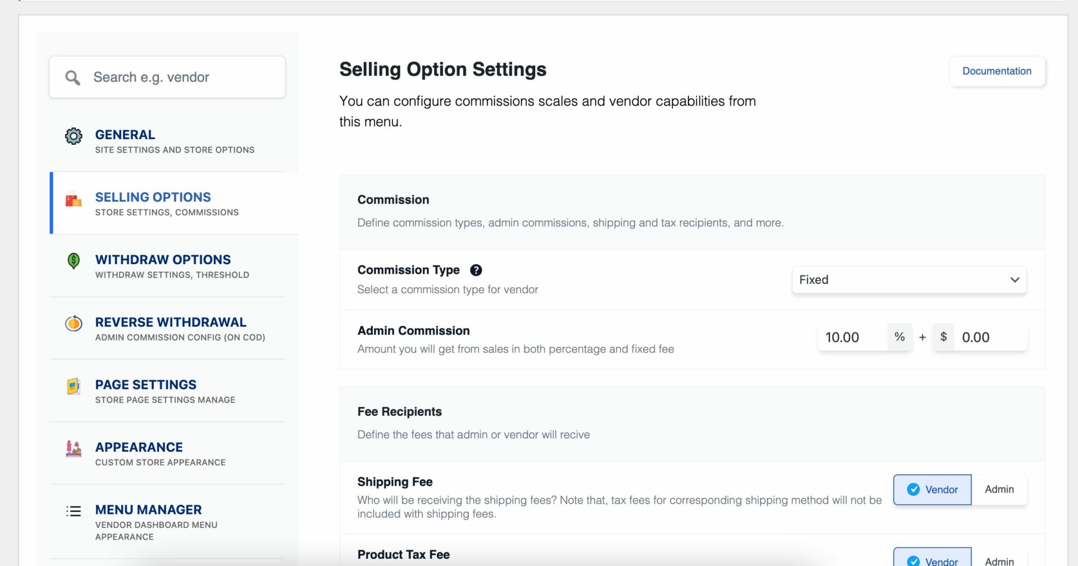Image resolution: width=1078 pixels, height=566 pixels.
Task: Open the Appearance section
Action: coord(167,453)
